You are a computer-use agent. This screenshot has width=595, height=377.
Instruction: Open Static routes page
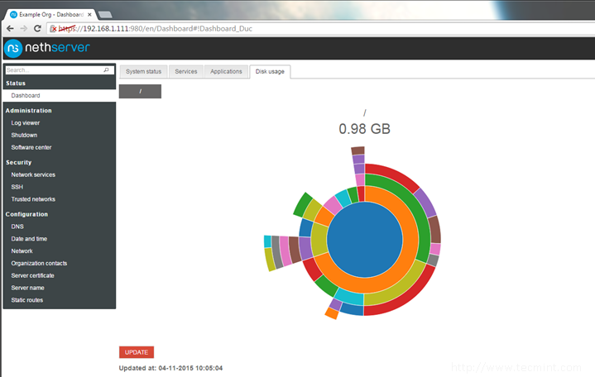click(x=27, y=300)
